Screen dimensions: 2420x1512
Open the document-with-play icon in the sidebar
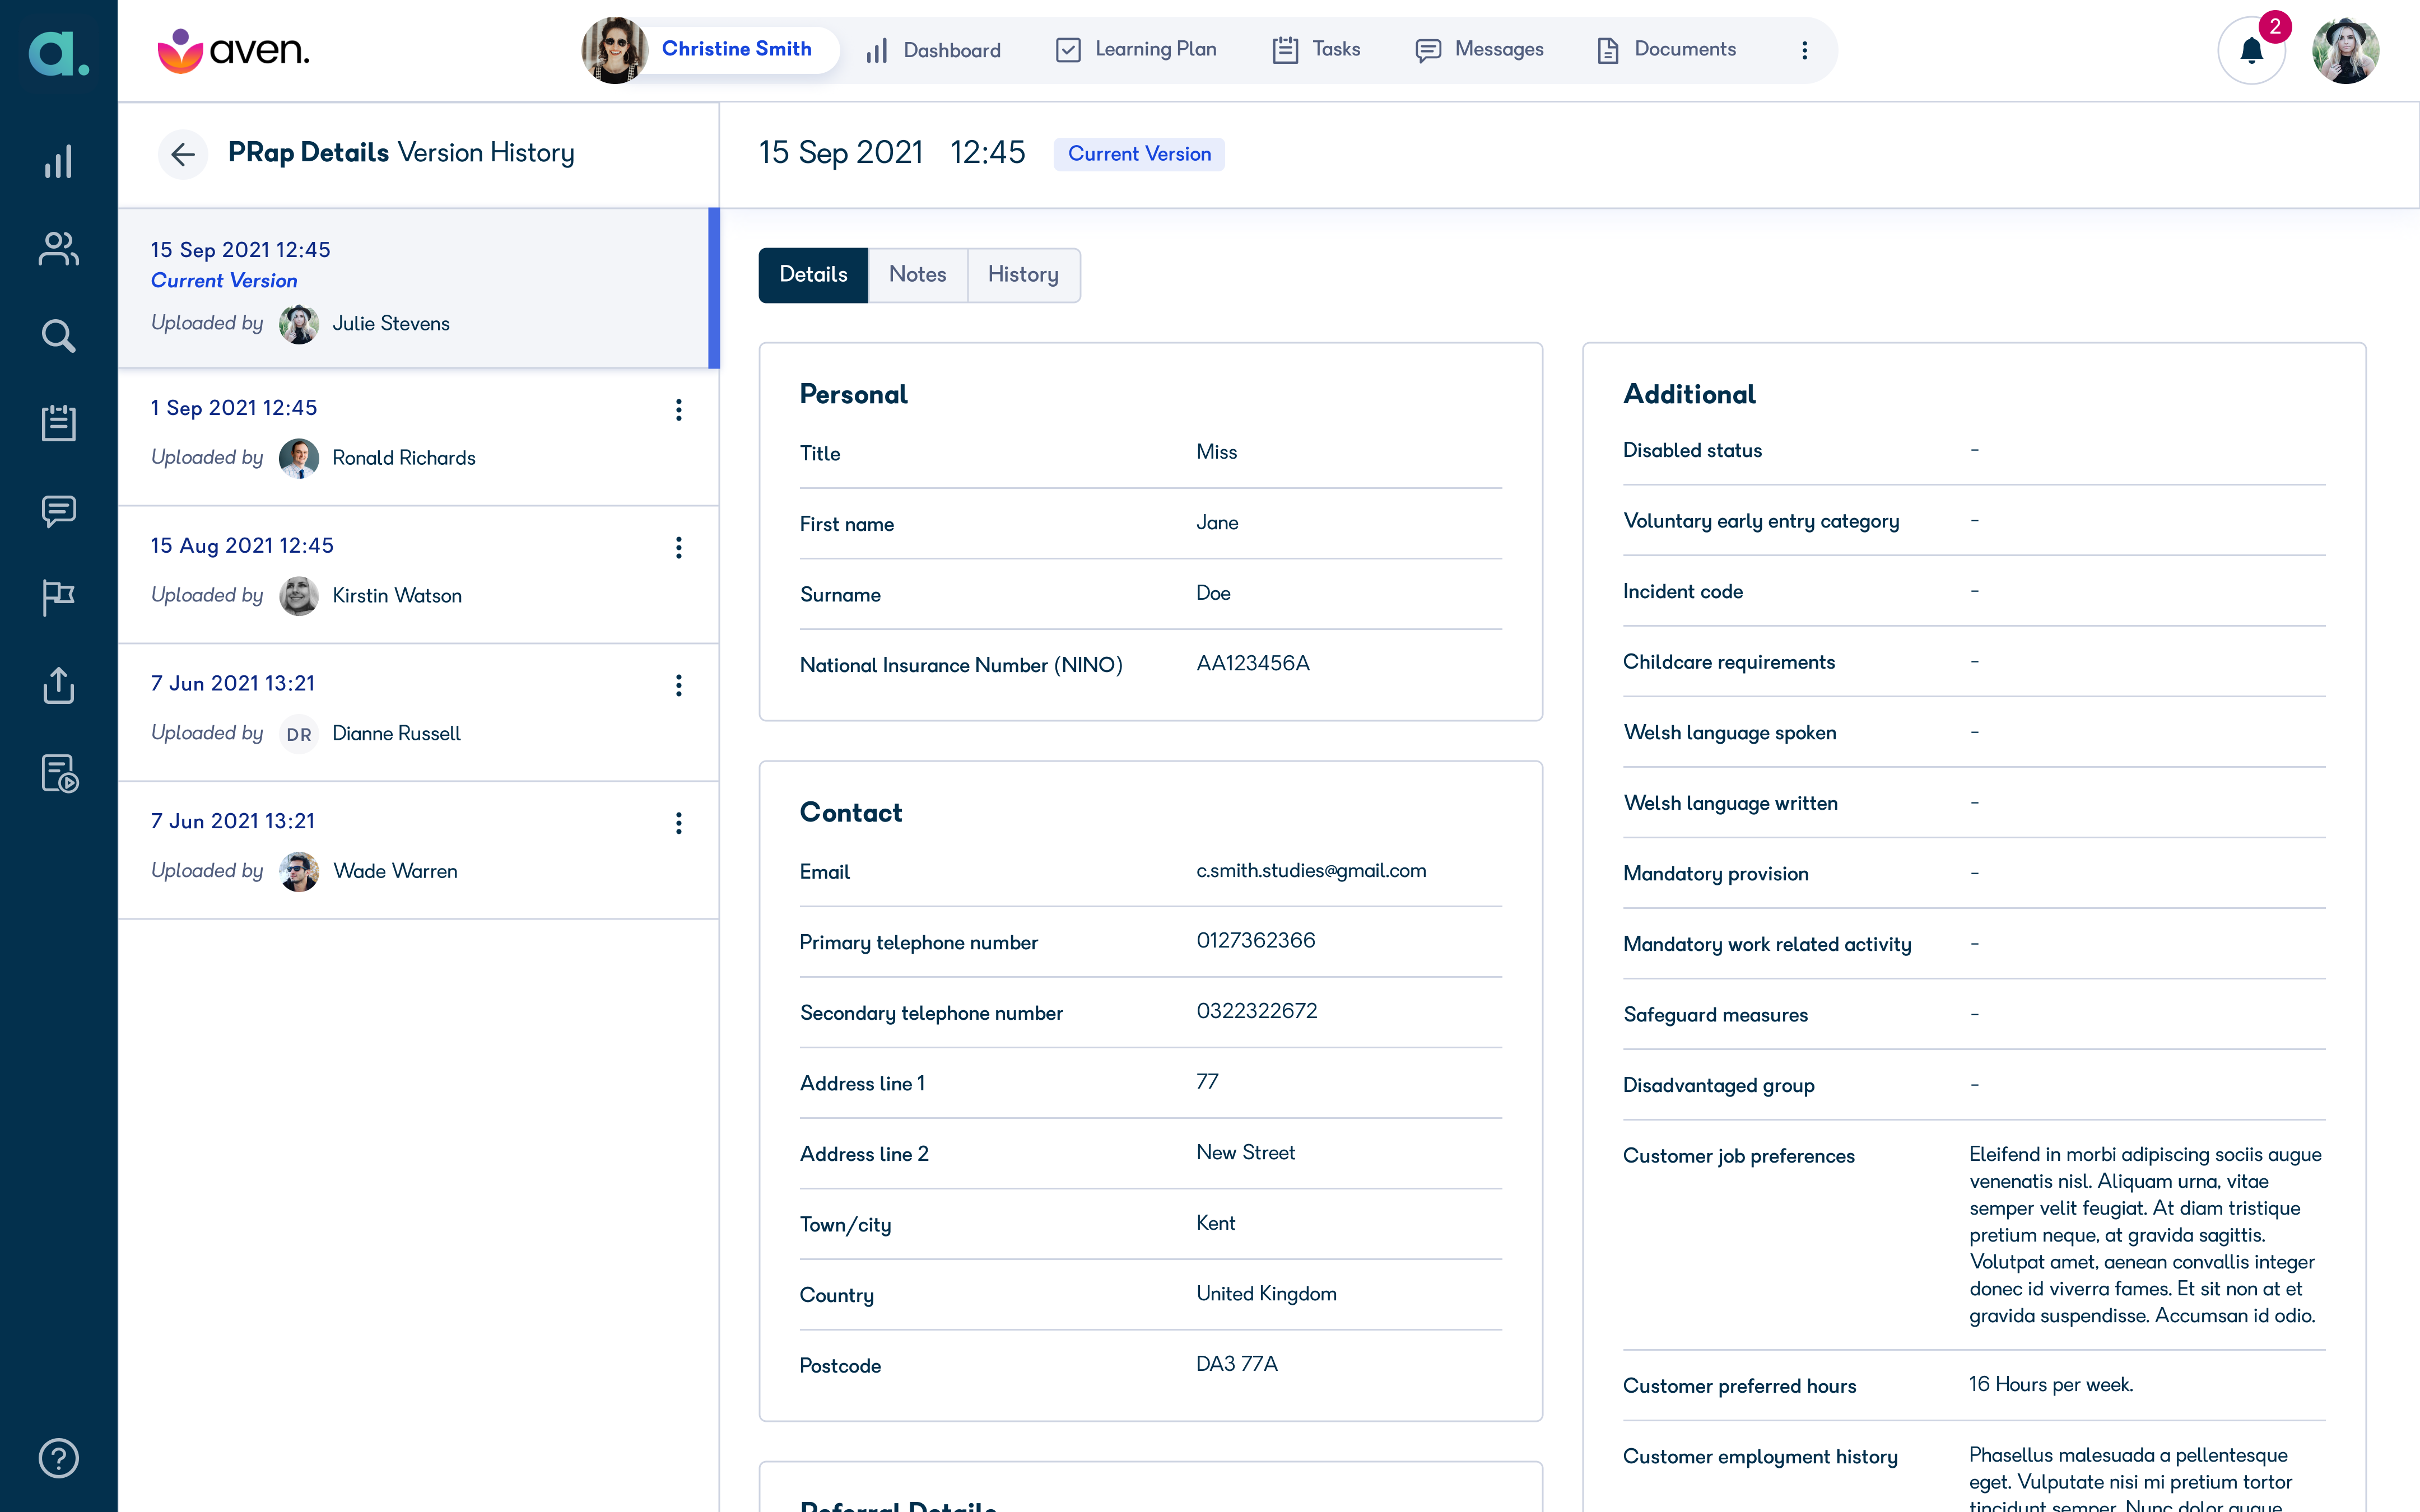pyautogui.click(x=58, y=773)
